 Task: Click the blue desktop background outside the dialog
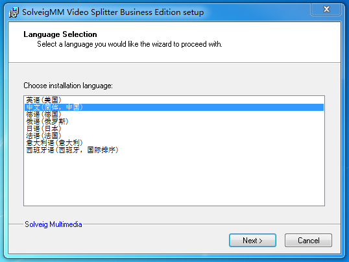pos(2,134)
